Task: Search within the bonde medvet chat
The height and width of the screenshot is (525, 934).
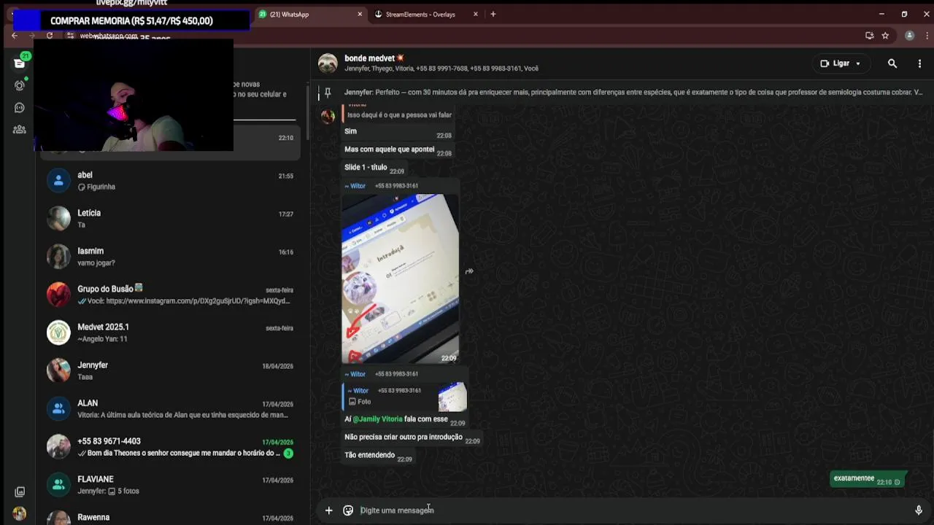Action: [892, 63]
